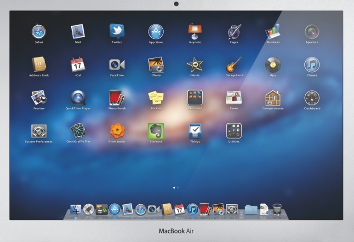Viewport: 354px width, 242px height.
Task: Open the Creativity folder in Launchpad
Action: pyautogui.click(x=195, y=98)
